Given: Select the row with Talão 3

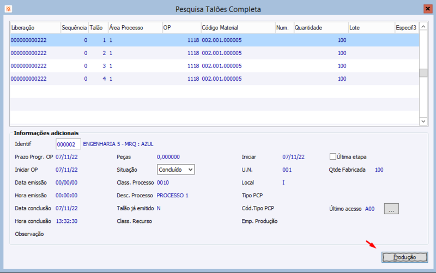Looking at the screenshot, I should (x=215, y=66).
